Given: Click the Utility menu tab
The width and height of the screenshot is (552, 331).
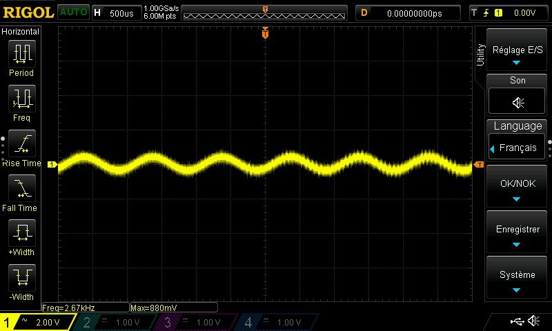Looking at the screenshot, I should click(480, 55).
